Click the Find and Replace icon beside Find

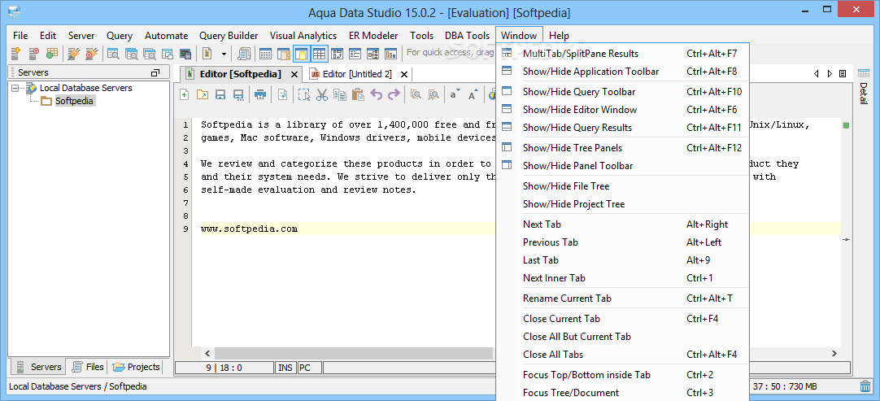click(433, 94)
